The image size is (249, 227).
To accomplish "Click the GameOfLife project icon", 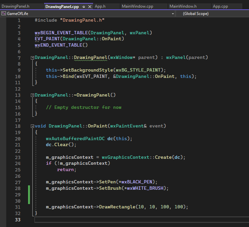I will click(3, 14).
